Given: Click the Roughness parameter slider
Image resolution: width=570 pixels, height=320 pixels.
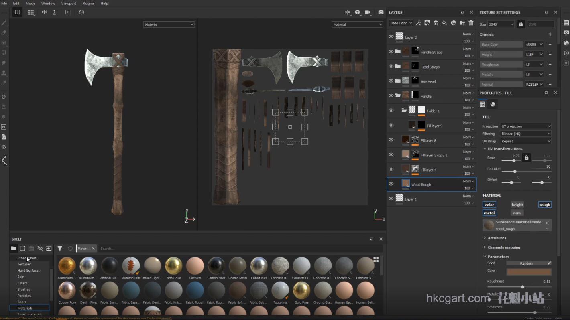Looking at the screenshot, I should click(x=519, y=287).
